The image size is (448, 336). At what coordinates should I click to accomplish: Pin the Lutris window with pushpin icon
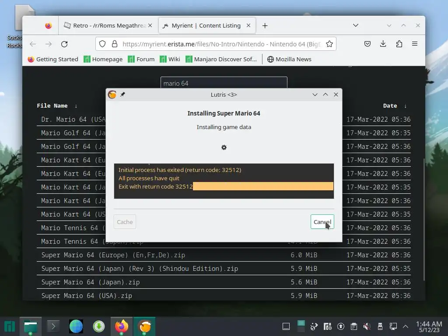tap(122, 94)
